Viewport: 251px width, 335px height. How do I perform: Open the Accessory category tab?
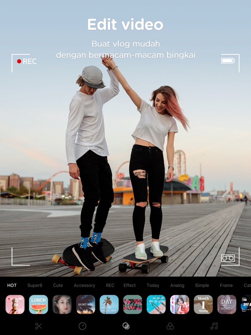click(84, 285)
